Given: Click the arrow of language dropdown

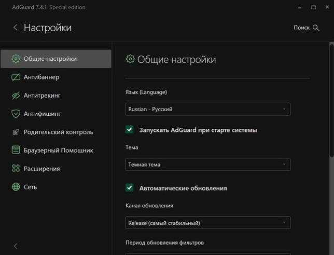Looking at the screenshot, I should [284, 109].
